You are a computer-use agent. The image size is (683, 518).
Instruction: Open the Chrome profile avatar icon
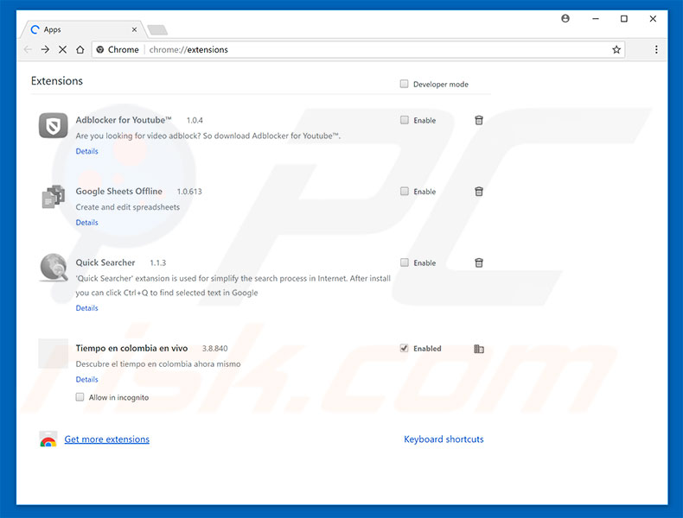(565, 18)
